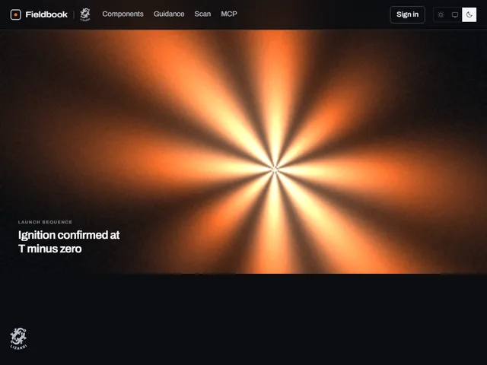Click the LAUNCH SEQUENCE label
Screen dimensions: 487x365
(45, 222)
